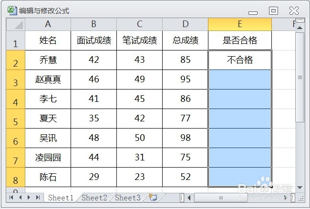
Task: Click the horizontal scrollbar thumb
Action: [221, 198]
